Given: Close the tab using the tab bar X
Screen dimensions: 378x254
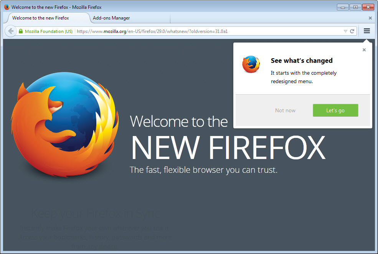Looking at the screenshot, I should [x=370, y=18].
